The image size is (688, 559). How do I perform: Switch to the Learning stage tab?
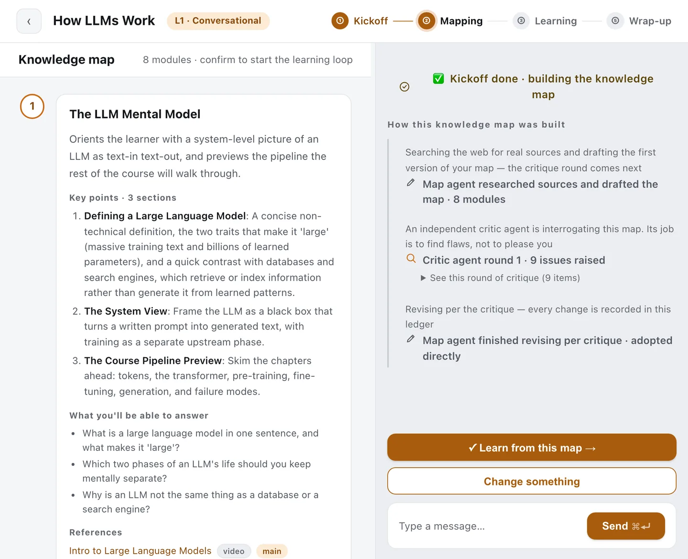[x=545, y=21]
